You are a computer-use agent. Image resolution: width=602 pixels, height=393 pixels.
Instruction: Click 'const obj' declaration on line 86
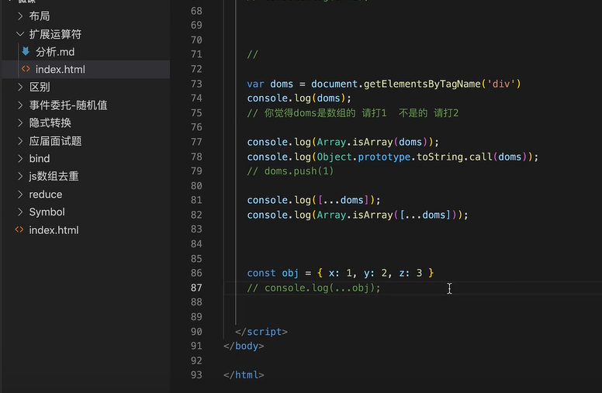(272, 273)
